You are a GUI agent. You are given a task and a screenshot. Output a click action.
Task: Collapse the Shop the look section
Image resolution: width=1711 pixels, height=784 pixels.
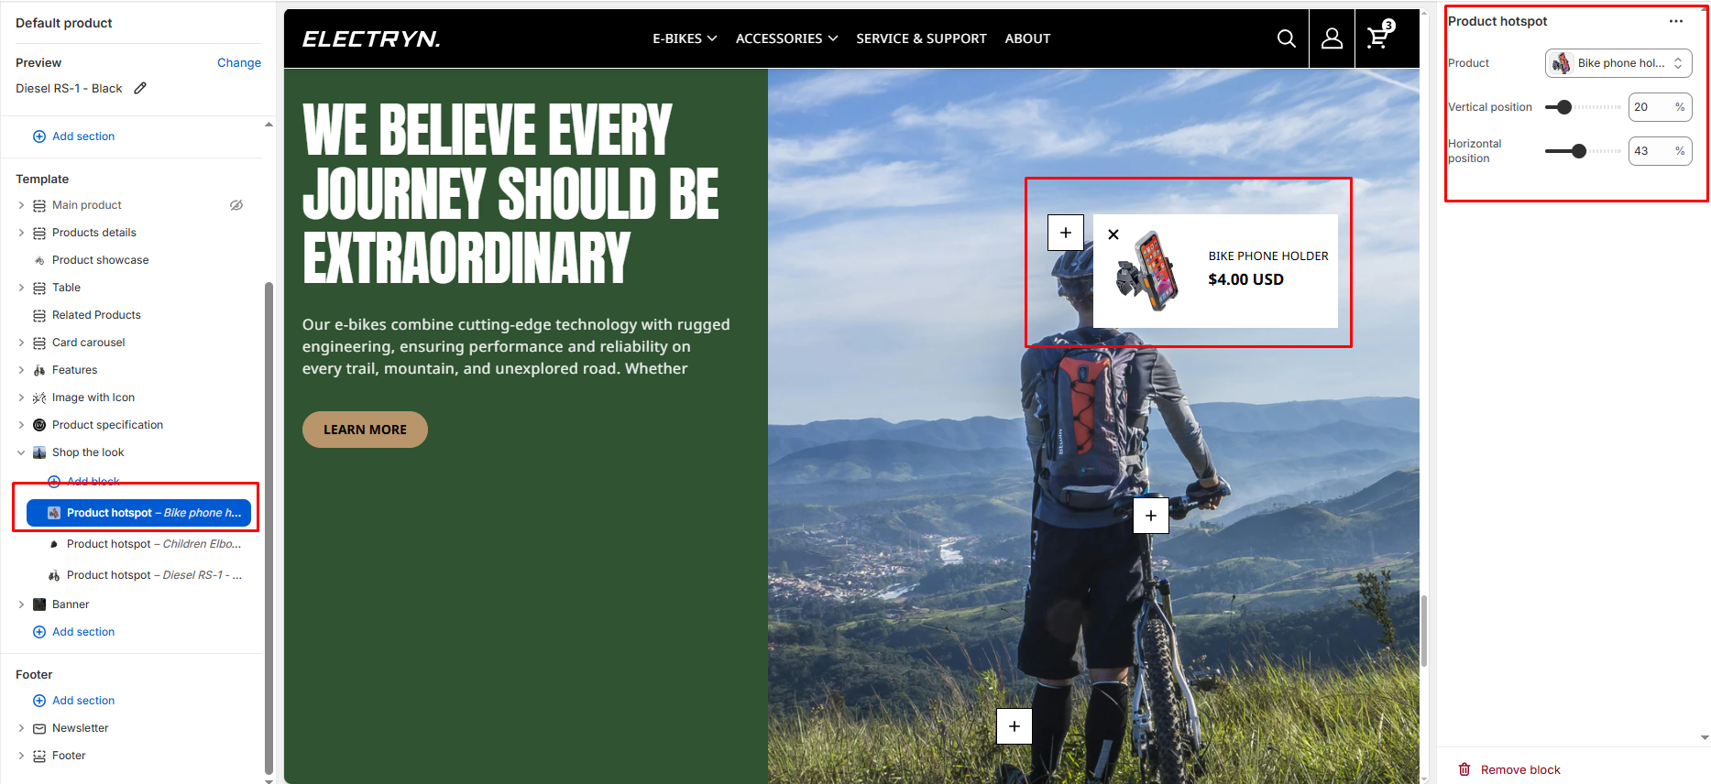[21, 452]
